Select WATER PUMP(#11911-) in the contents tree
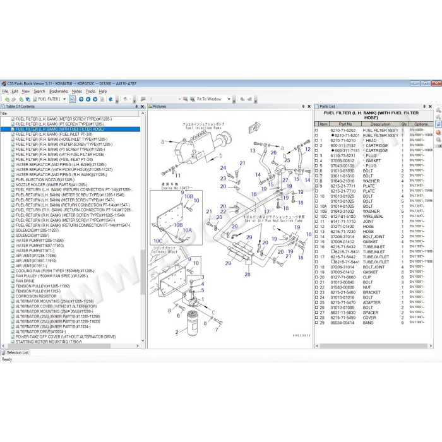 (x=35, y=251)
